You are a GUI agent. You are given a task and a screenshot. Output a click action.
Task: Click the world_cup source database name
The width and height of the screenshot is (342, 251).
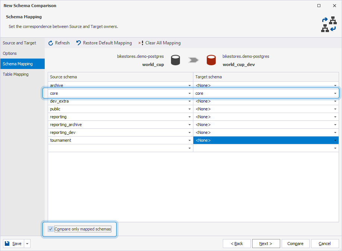[153, 65]
